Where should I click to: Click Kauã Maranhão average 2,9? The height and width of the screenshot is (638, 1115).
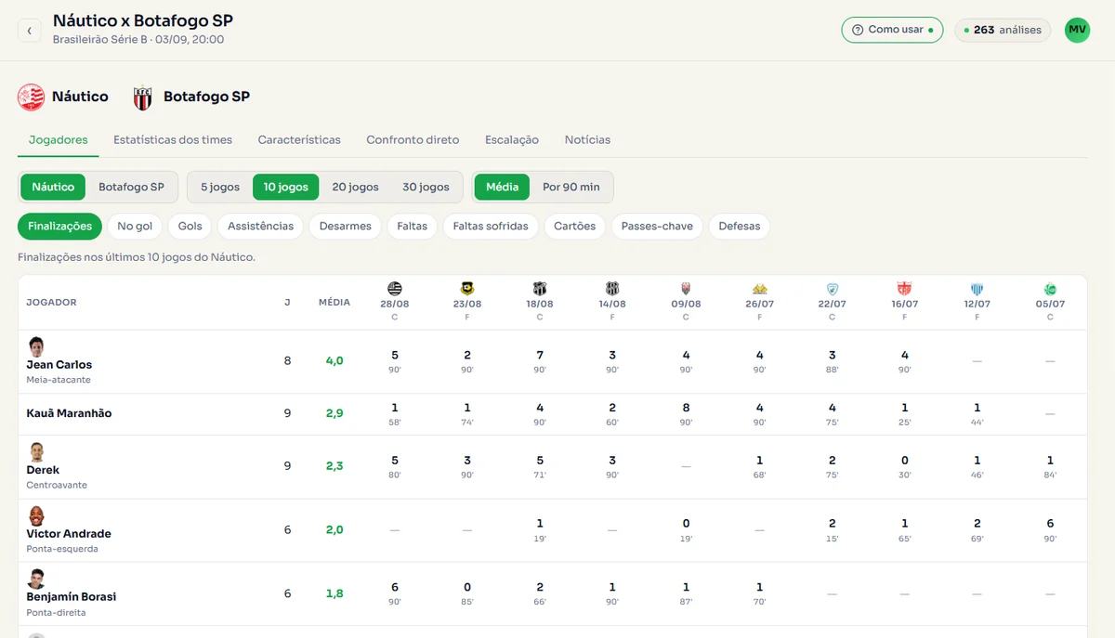click(334, 413)
